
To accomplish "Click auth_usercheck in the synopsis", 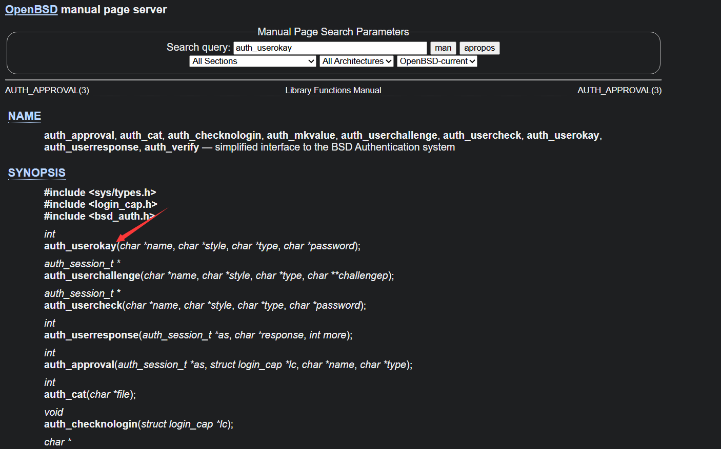I will pyautogui.click(x=84, y=306).
